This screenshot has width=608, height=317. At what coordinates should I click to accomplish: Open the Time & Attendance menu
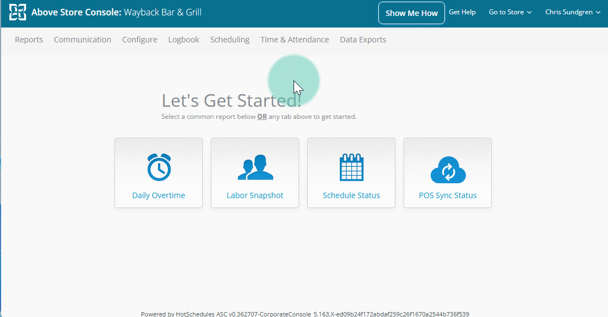pos(295,40)
